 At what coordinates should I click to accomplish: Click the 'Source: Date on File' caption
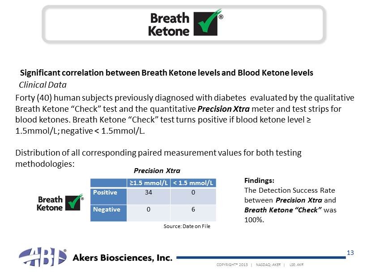187,226
